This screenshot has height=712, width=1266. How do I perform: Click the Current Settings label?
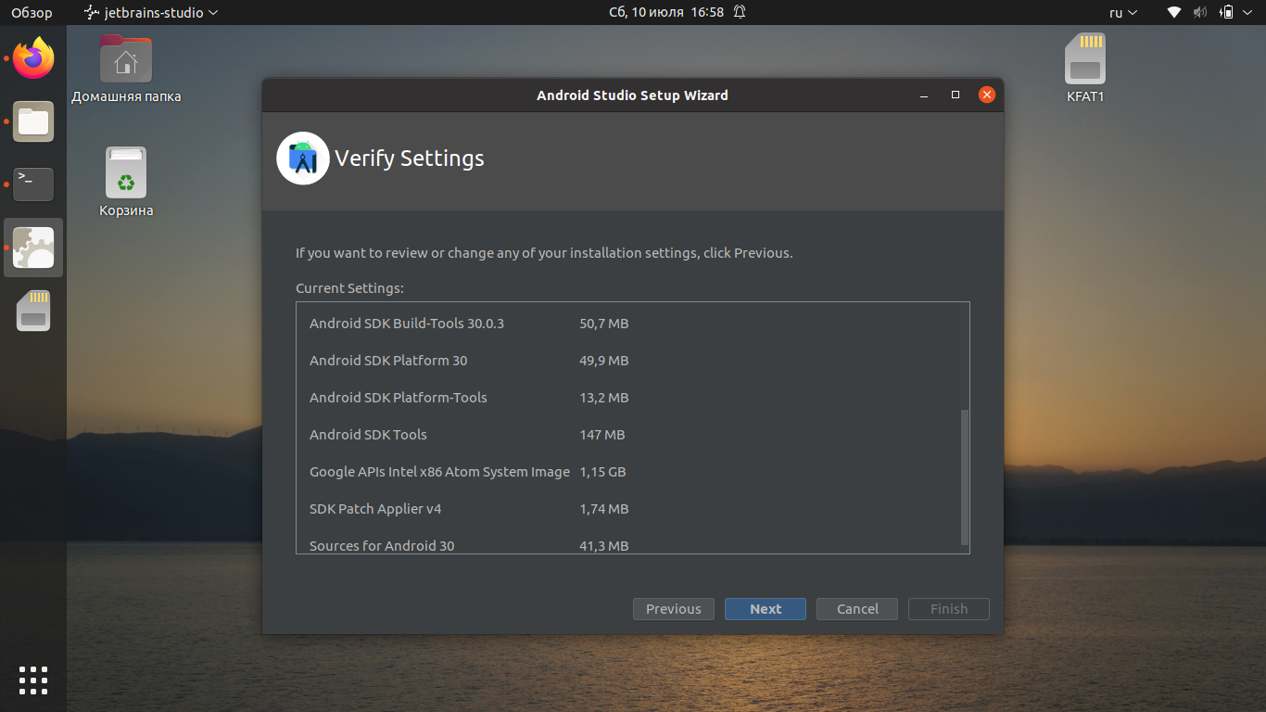click(349, 288)
